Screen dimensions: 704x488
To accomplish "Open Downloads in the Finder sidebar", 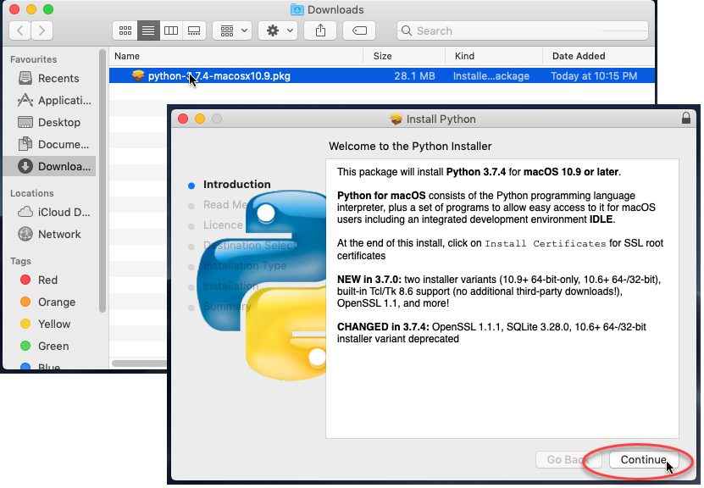I will pyautogui.click(x=49, y=166).
